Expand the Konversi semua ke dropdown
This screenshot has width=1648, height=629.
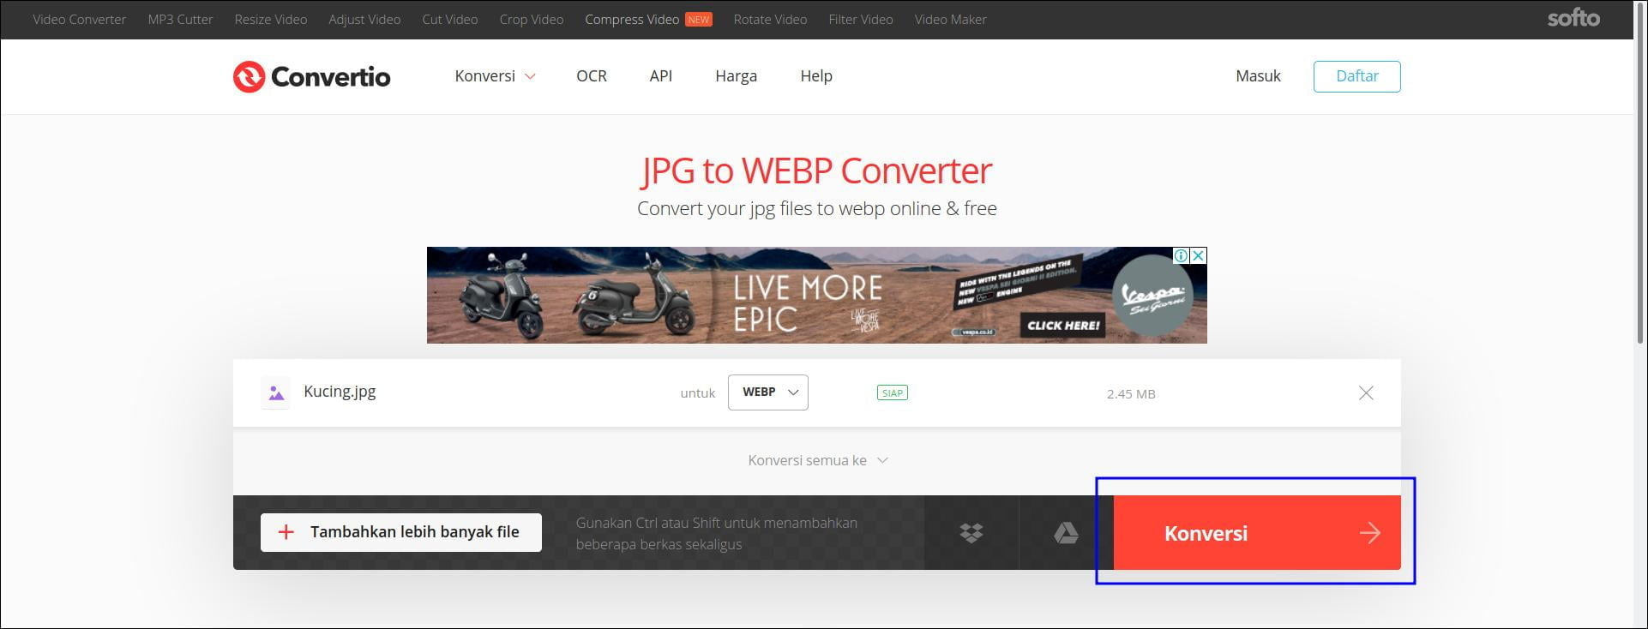pos(817,460)
